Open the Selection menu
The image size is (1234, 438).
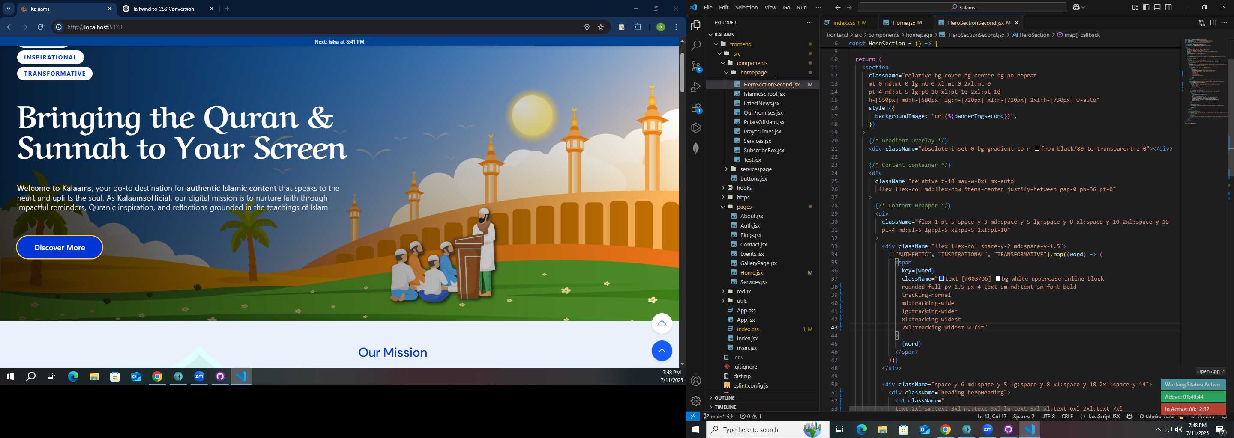point(746,8)
